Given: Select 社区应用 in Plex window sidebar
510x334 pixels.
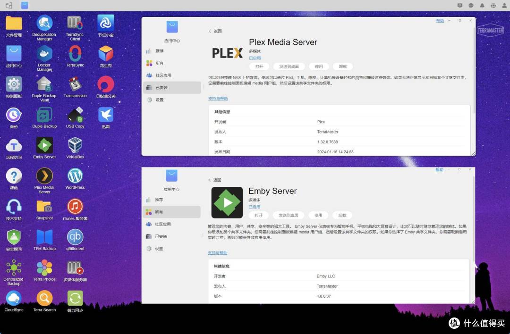Looking at the screenshot, I should tap(172, 75).
